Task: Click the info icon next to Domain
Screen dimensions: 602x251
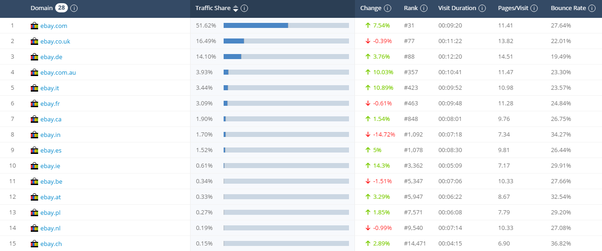Action: (74, 8)
